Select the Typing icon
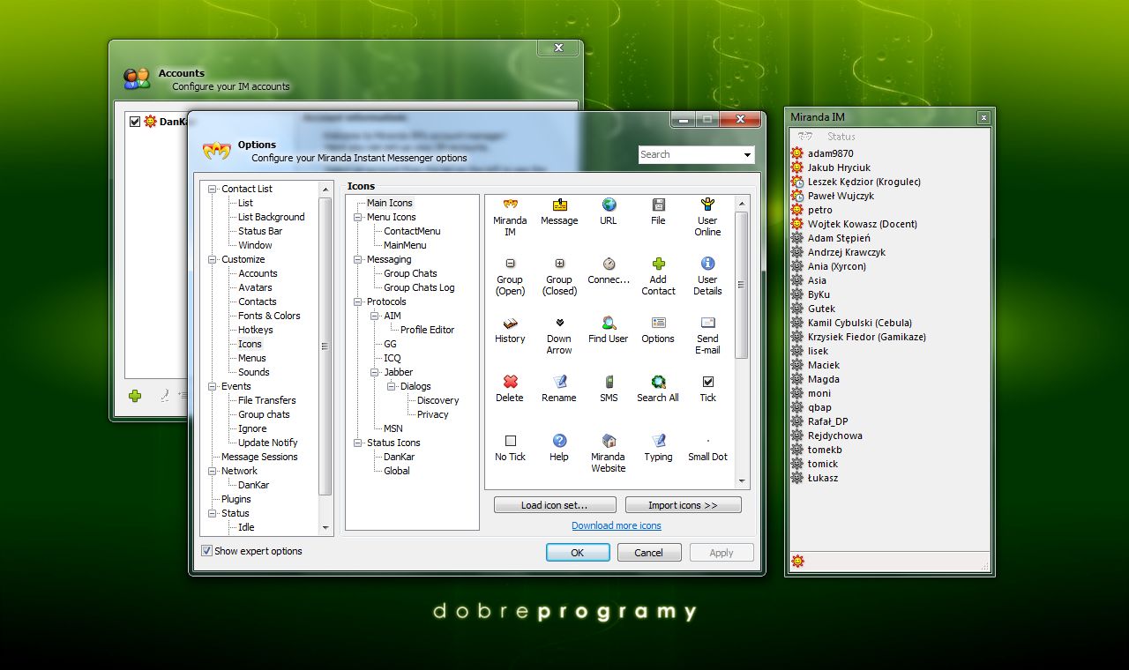1129x670 pixels. [x=658, y=441]
